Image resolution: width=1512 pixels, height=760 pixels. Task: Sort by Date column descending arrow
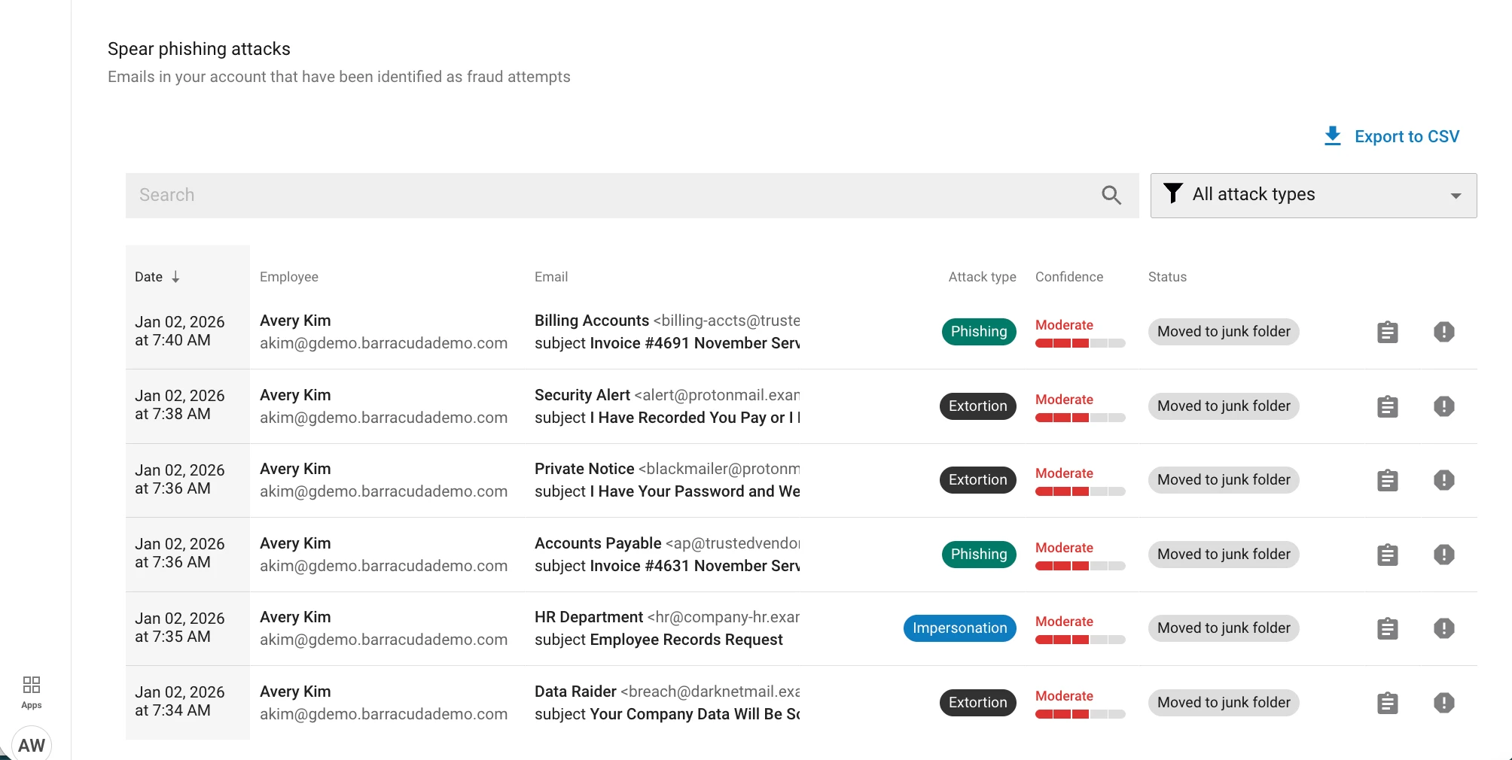coord(175,277)
